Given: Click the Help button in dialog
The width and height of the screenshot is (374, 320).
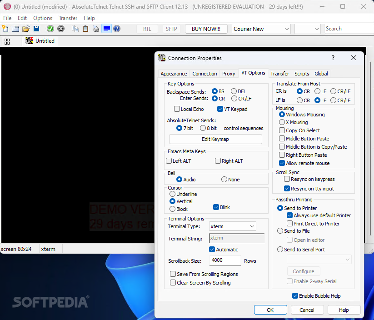Looking at the screenshot, I should click(x=344, y=310).
